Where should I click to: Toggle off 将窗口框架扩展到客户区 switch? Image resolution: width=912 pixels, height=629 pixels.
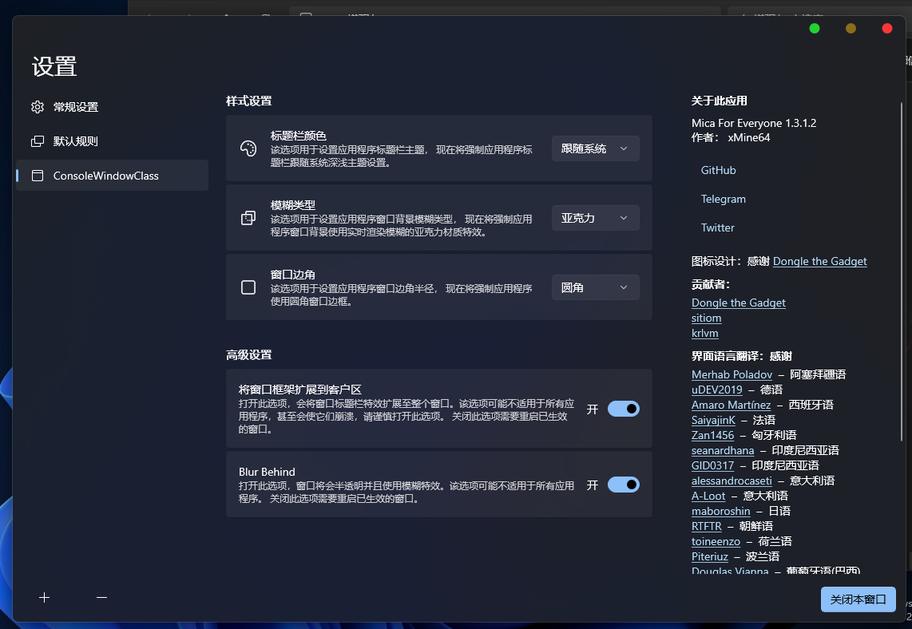[623, 409]
